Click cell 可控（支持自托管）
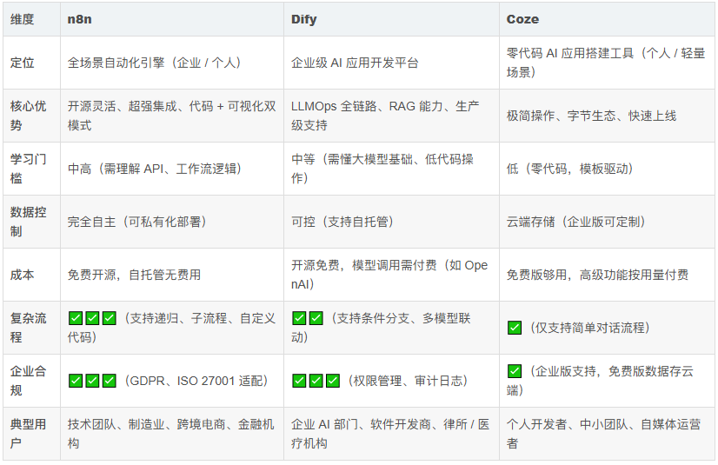 click(391, 222)
